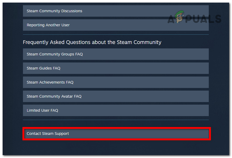
Task: Click the Limited User FAQ row
Action: 116,110
